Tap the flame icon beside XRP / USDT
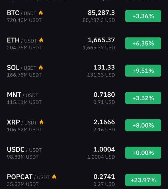168x189 pixels. [x=41, y=122]
